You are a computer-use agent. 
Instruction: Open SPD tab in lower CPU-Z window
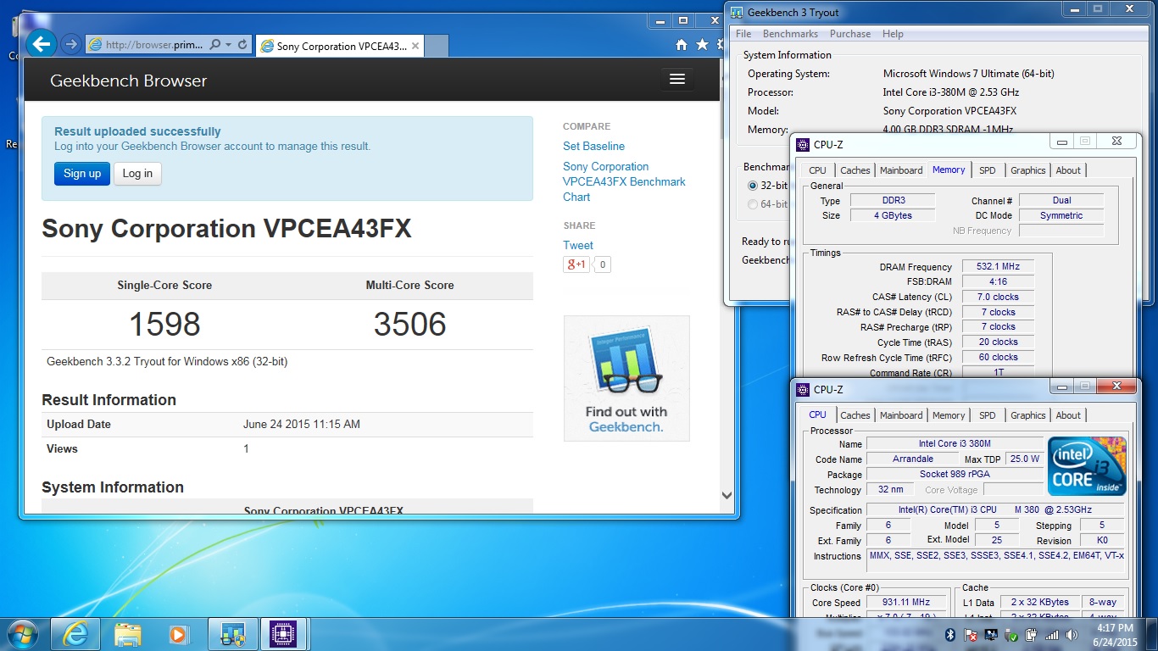pyautogui.click(x=988, y=415)
